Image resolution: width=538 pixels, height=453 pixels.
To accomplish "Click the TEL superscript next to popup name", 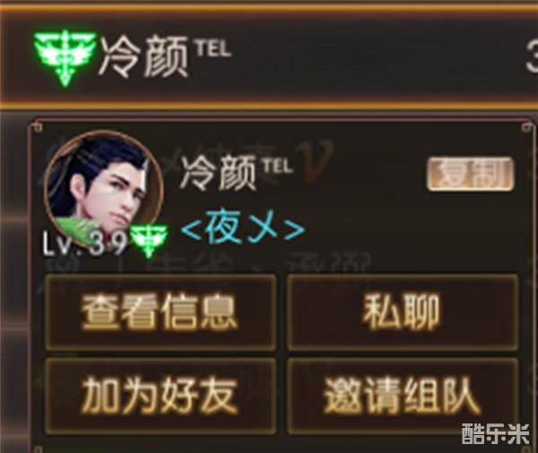I will [278, 165].
